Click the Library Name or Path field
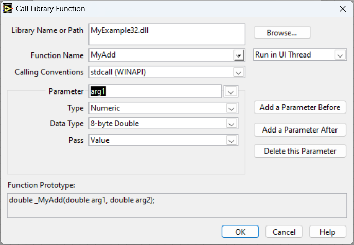 167,34
